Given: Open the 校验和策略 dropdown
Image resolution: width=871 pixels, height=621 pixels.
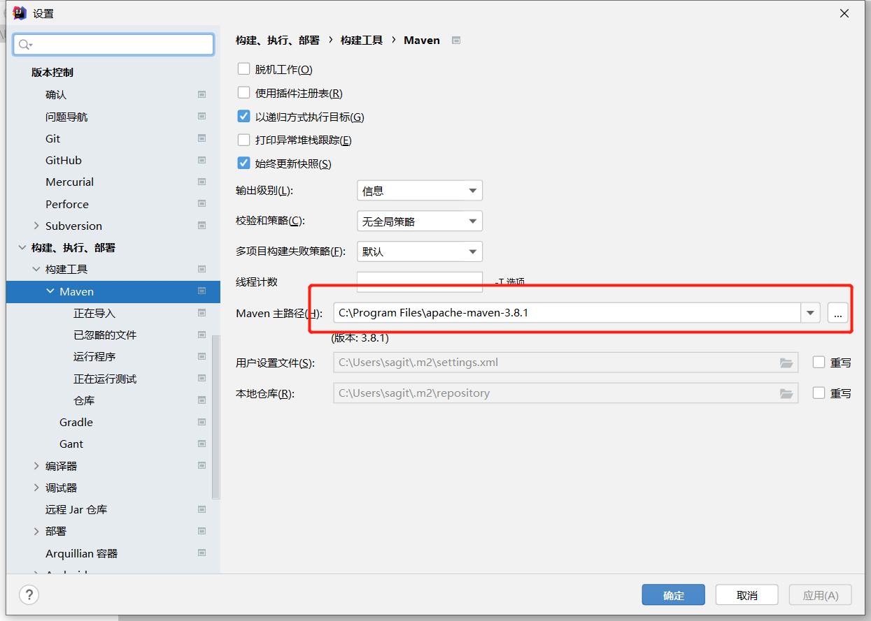Looking at the screenshot, I should pyautogui.click(x=420, y=221).
